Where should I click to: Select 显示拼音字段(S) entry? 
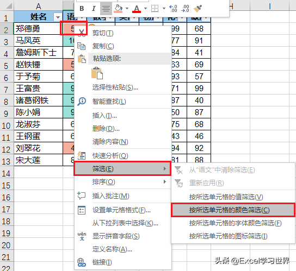point(116,236)
